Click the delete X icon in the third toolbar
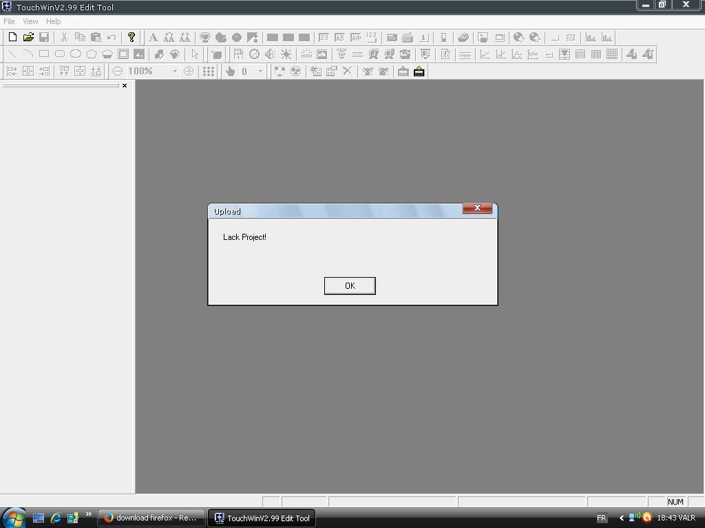Image resolution: width=705 pixels, height=528 pixels. click(x=347, y=71)
